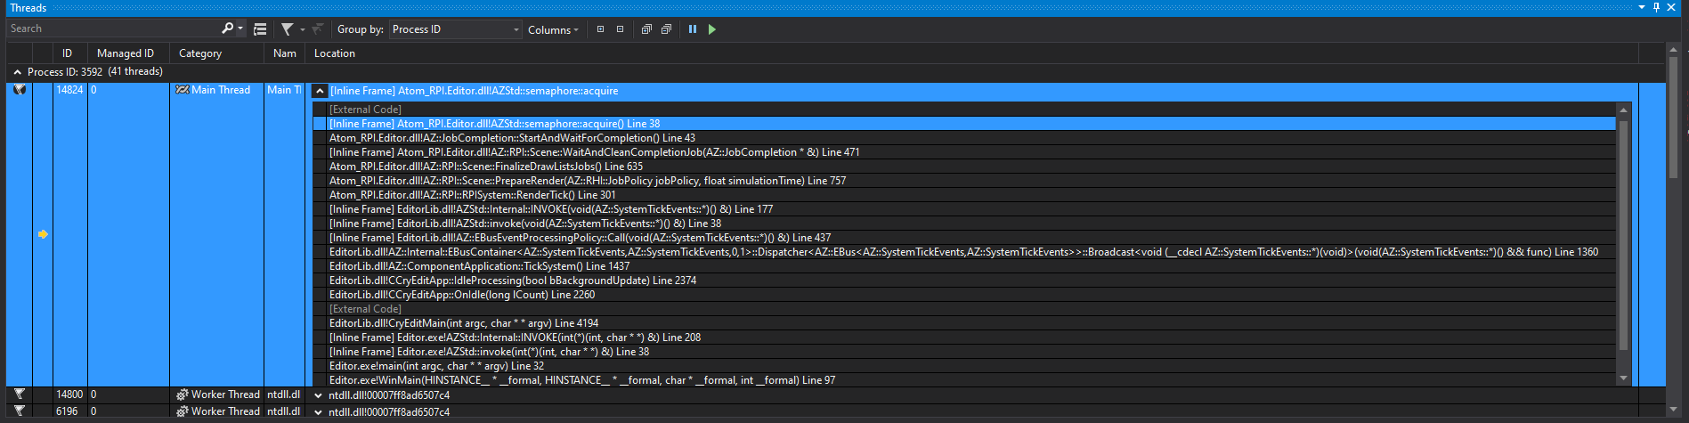Click the call stack scrollbar up arrow
Image resolution: width=1689 pixels, height=423 pixels.
click(x=1623, y=110)
